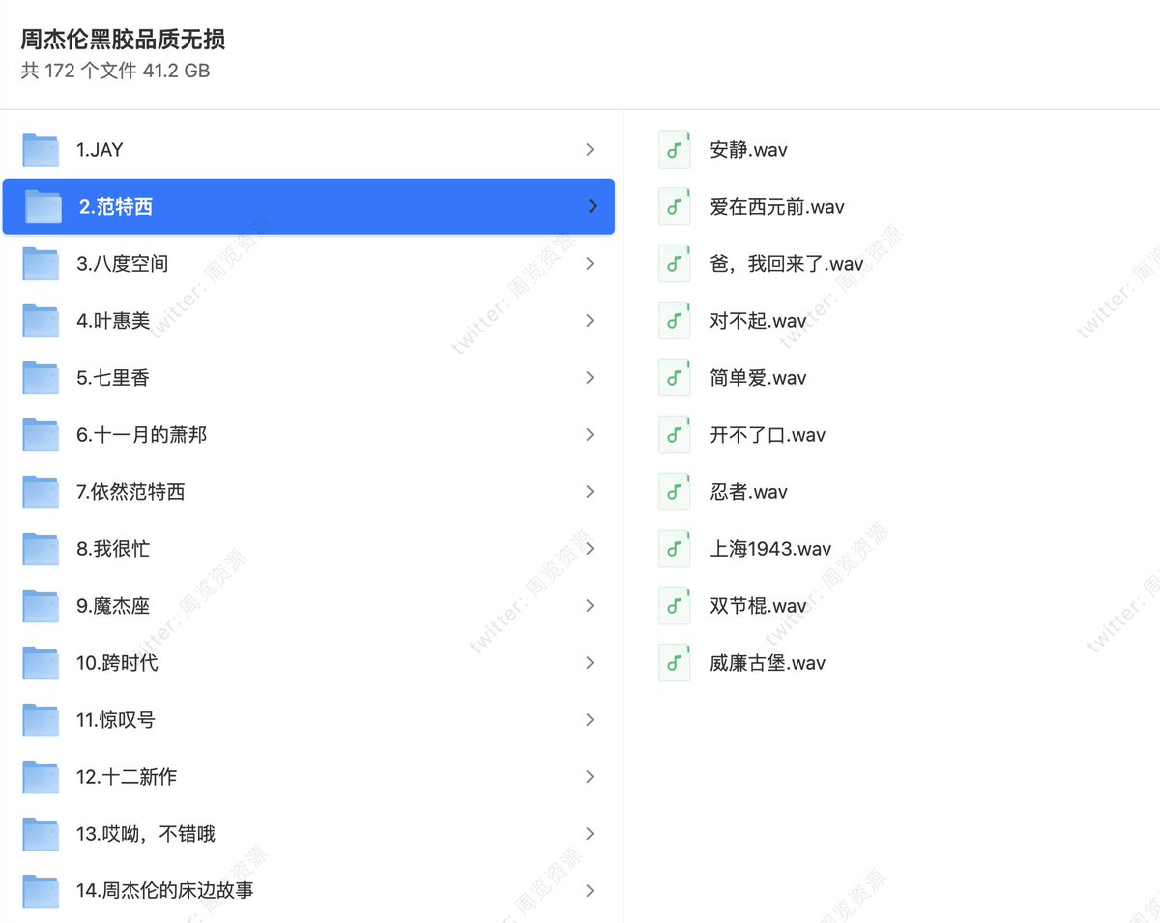The image size is (1160, 923).
Task: Click the title 周杰伦黑胶品质无损
Action: (123, 40)
